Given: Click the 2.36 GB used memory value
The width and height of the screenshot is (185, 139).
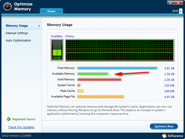Looking at the screenshot, I should pos(169,80).
